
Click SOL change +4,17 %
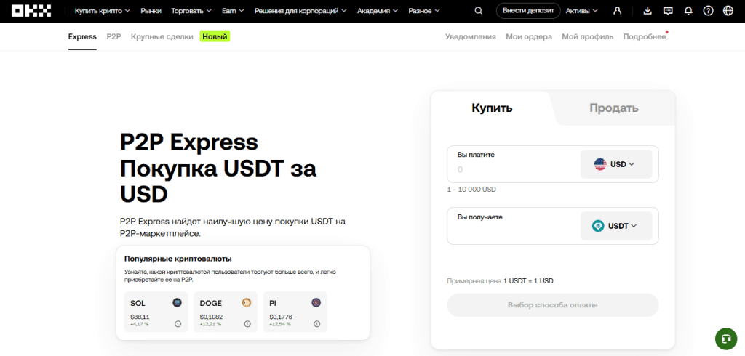[139, 324]
